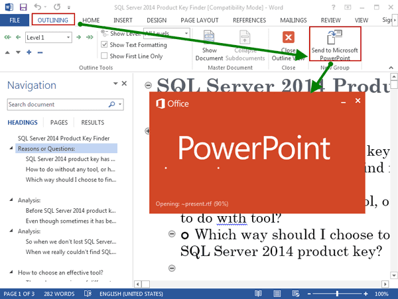Click the Word application icon
This screenshot has width=398, height=299.
coord(9,7)
